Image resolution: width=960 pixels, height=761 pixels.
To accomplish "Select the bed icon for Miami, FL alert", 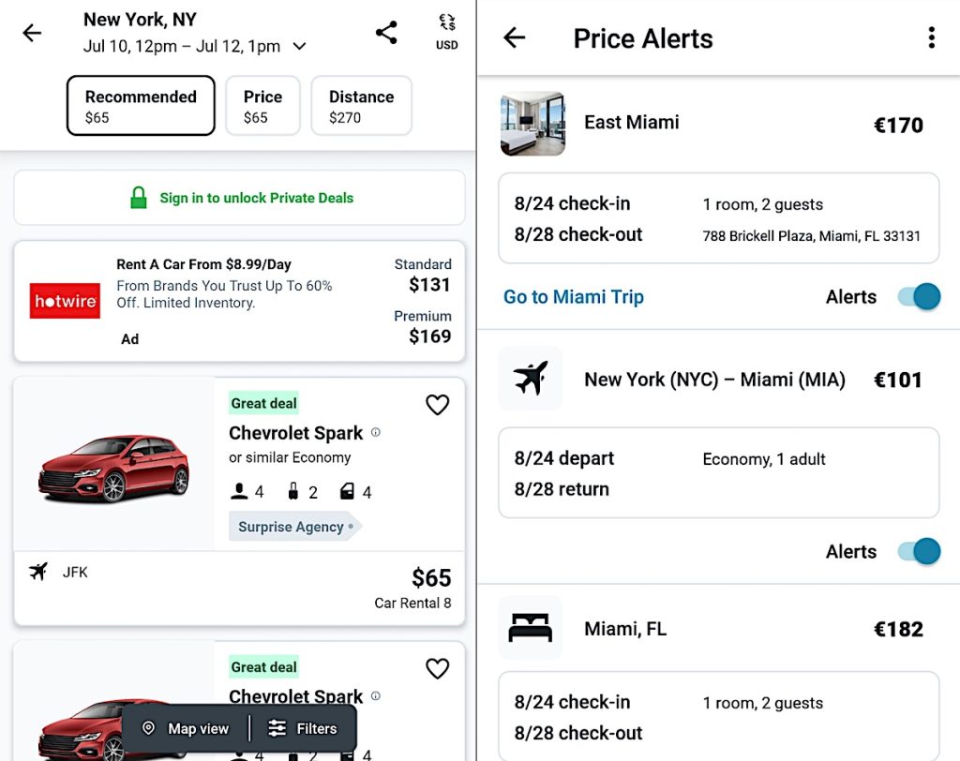I will (x=531, y=628).
